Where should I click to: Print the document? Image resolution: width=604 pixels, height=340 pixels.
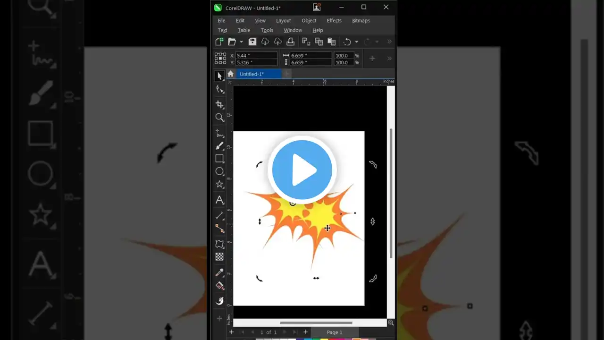point(291,42)
